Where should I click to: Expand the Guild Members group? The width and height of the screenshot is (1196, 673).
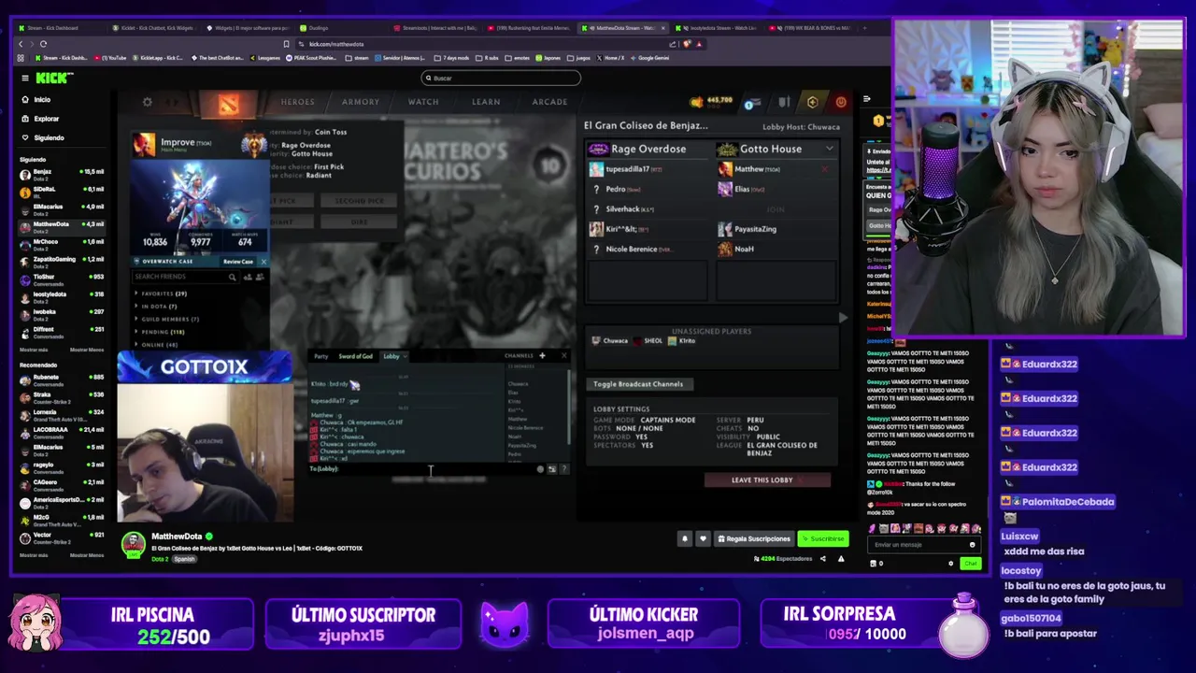pos(166,319)
